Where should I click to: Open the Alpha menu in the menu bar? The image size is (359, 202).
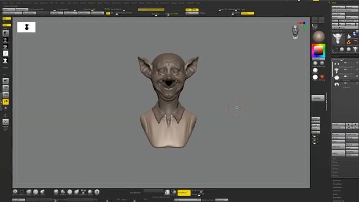click(5, 3)
